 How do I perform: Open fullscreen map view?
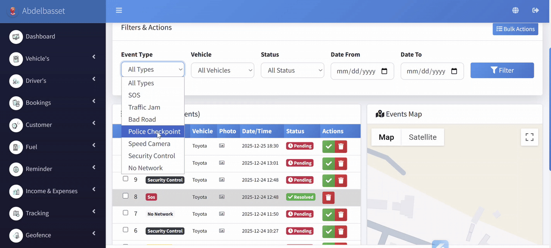pyautogui.click(x=529, y=137)
